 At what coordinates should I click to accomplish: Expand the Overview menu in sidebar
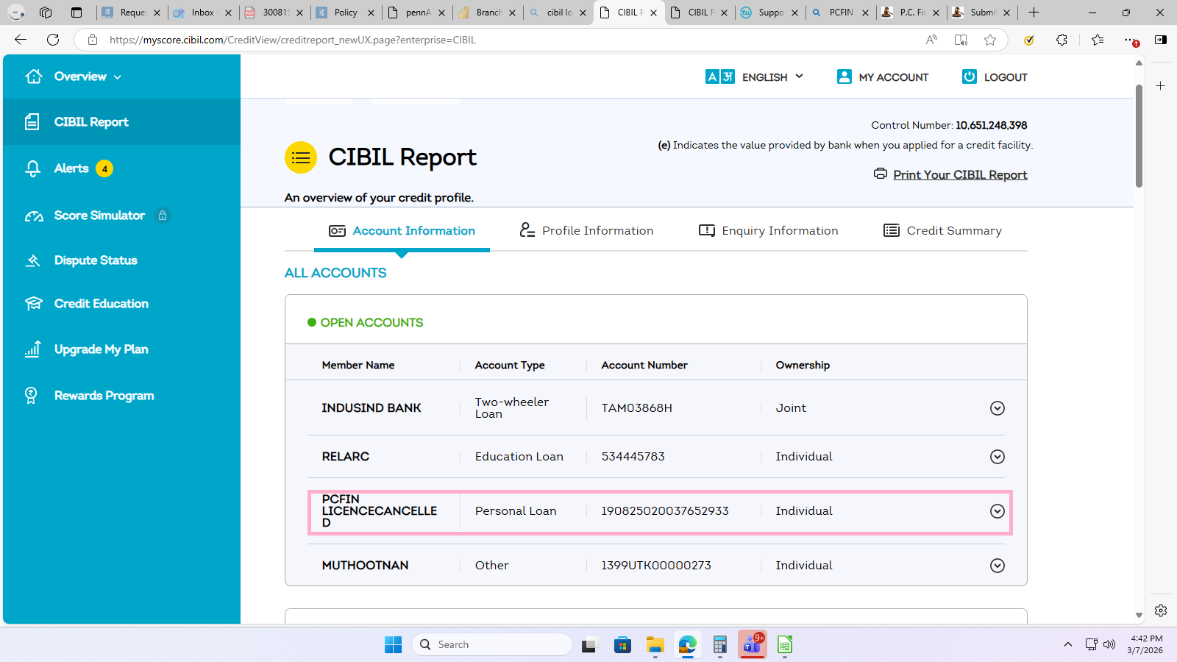click(87, 76)
